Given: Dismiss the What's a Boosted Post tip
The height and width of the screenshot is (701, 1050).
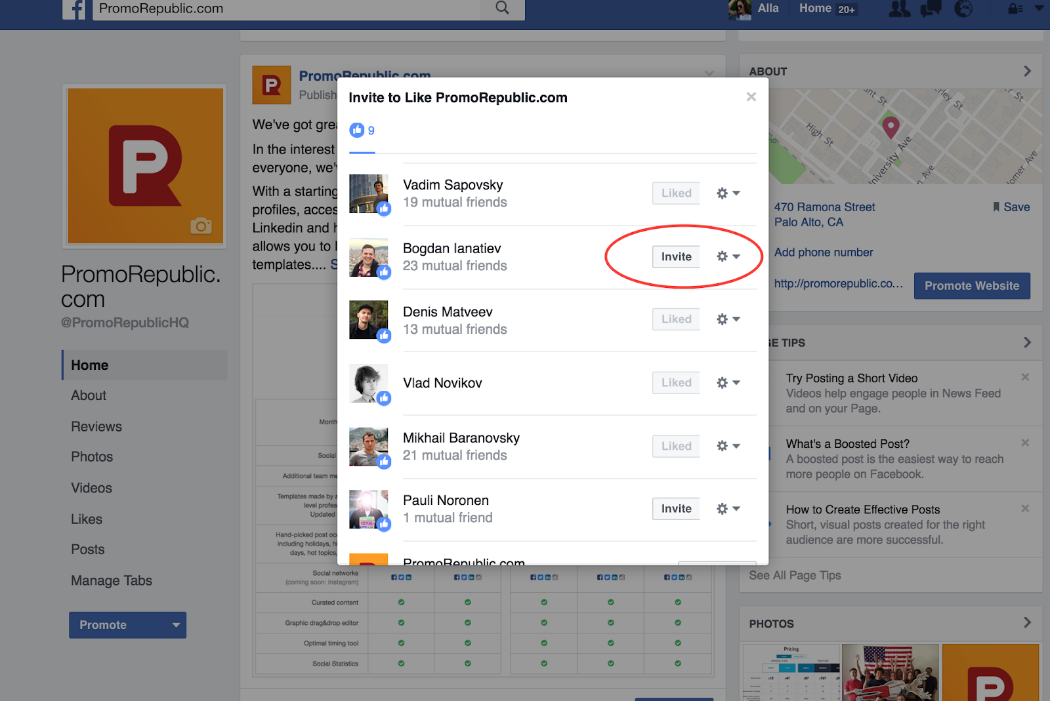Looking at the screenshot, I should (1025, 443).
